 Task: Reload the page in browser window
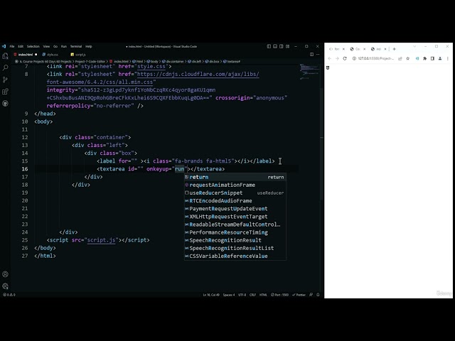click(x=345, y=58)
